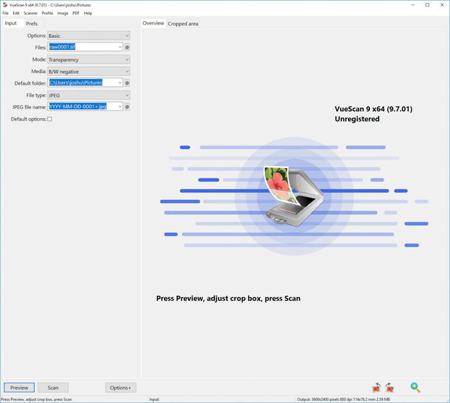Viewport: 450px width, 403px height.
Task: Click the Default folder path field
Action: (x=83, y=83)
